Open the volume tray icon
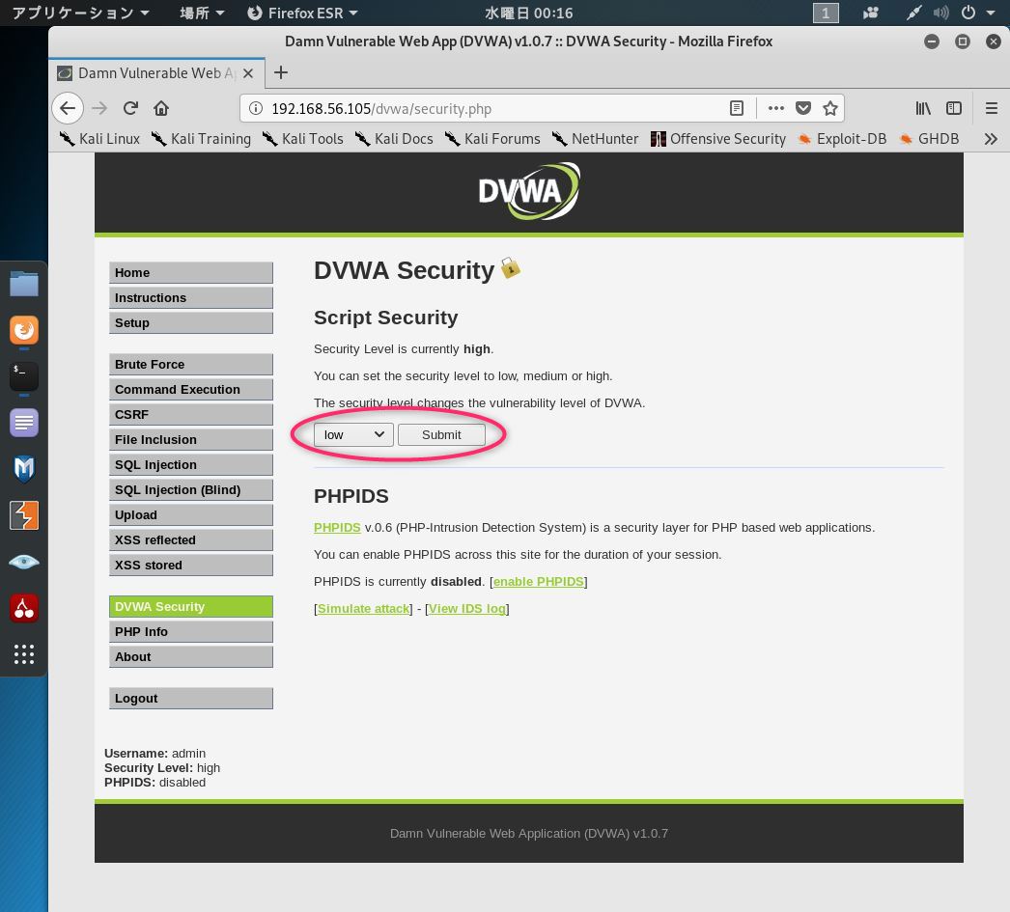This screenshot has width=1010, height=912. tap(940, 13)
